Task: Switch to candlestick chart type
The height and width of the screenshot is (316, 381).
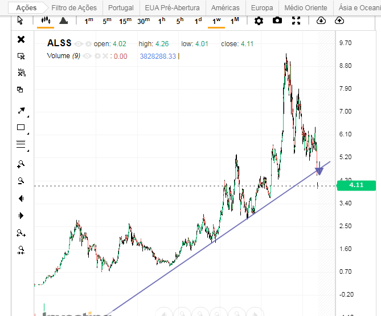Action: coord(46,20)
